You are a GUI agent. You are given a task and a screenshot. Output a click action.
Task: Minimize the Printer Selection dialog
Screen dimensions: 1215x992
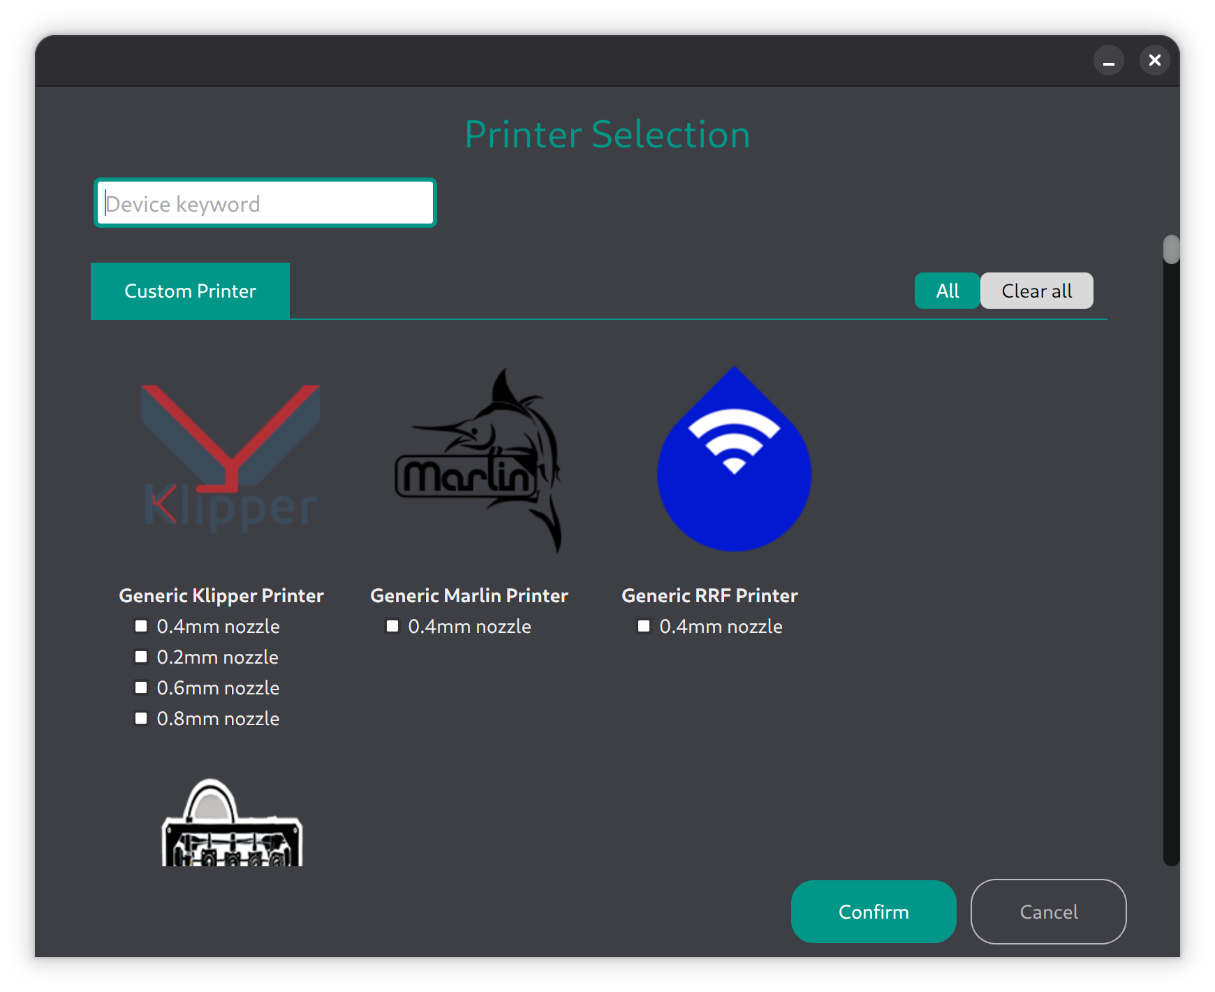click(x=1108, y=61)
